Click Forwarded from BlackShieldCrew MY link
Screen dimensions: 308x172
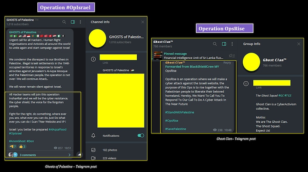coord(193,66)
